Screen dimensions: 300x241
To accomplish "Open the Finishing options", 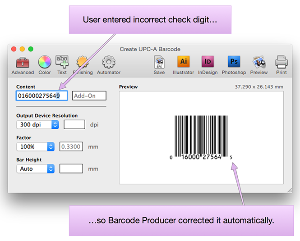I will [x=83, y=64].
